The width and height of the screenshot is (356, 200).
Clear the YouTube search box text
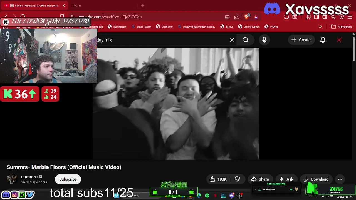click(232, 40)
